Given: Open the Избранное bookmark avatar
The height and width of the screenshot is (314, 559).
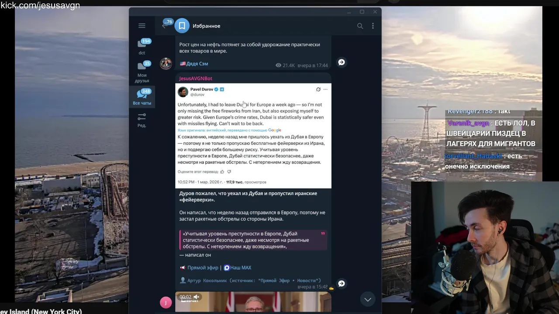Looking at the screenshot, I should point(182,26).
